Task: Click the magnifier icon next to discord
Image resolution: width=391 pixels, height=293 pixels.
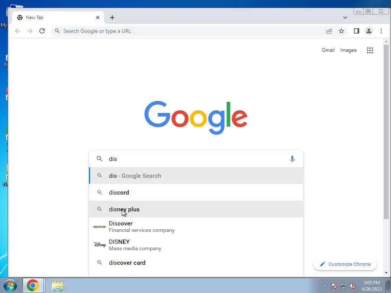Action: click(100, 192)
